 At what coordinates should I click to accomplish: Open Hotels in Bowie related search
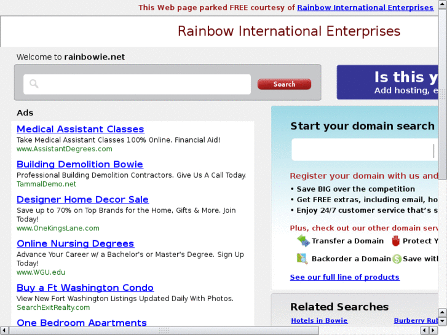(319, 320)
